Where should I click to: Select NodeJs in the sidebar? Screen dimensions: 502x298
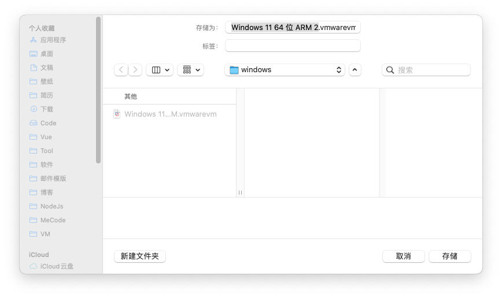tap(52, 206)
